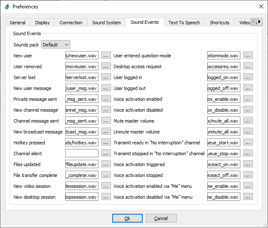Open the Sounds pack dropdown

(x=56, y=44)
